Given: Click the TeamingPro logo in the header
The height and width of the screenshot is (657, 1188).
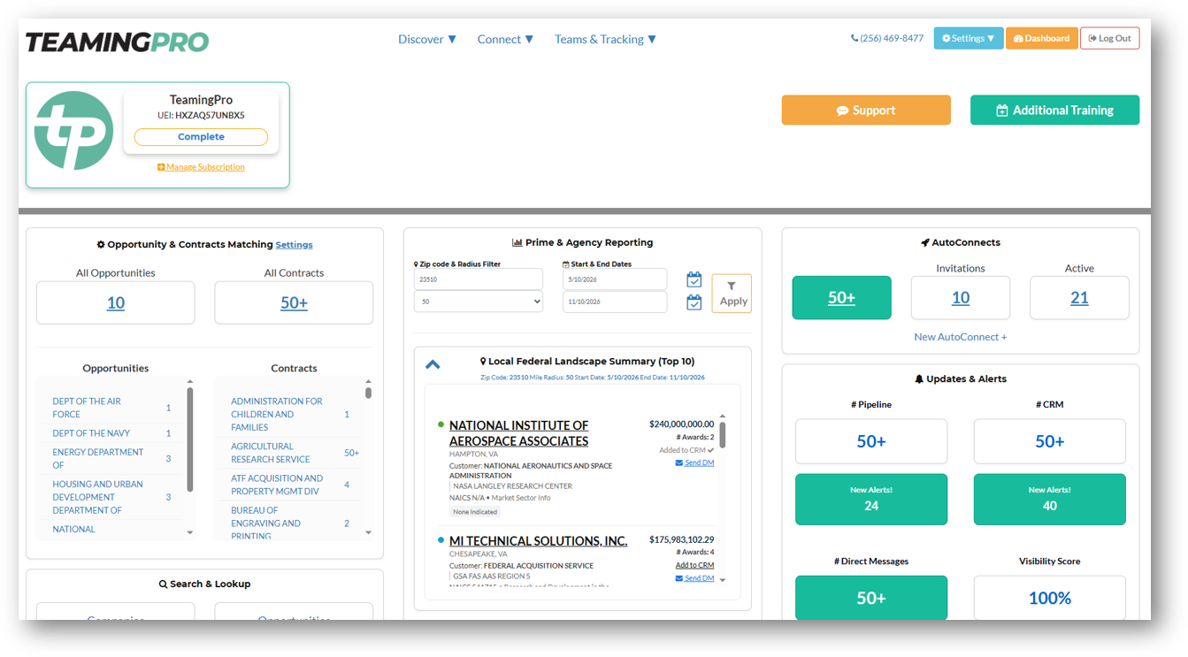Looking at the screenshot, I should (117, 42).
